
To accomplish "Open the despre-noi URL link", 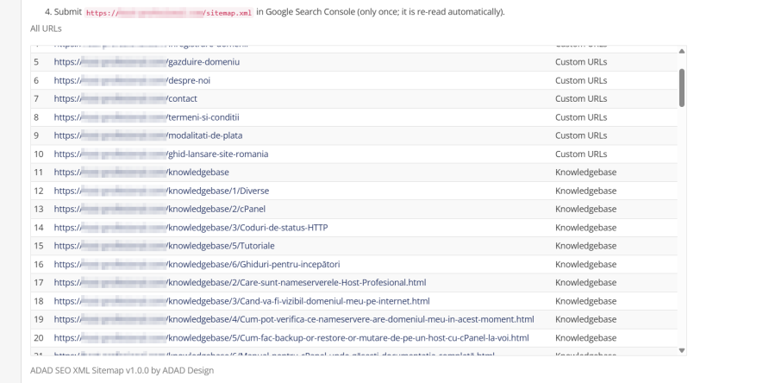I will click(x=132, y=80).
